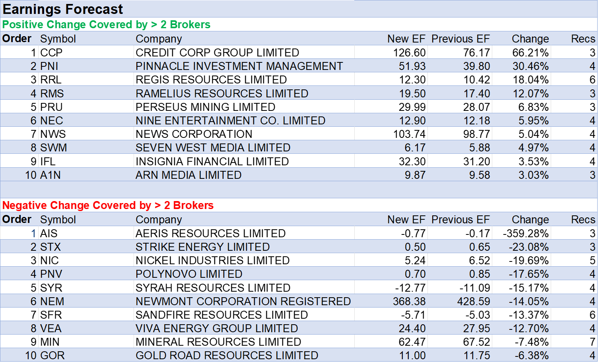
Task: Select the PINNACLE INVESTMENT MANAGEMENT company cell
Action: (x=239, y=66)
